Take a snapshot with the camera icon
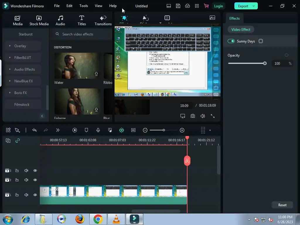 point(193,116)
